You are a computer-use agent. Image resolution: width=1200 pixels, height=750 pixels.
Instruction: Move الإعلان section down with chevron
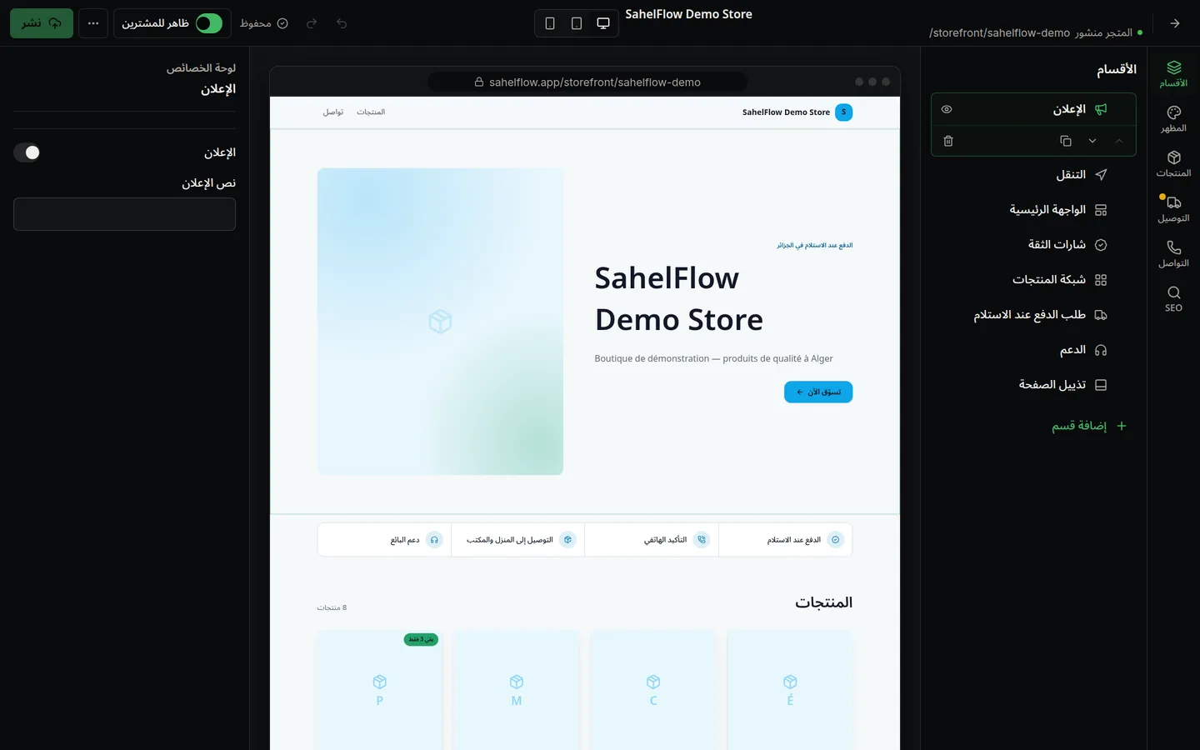[1092, 141]
